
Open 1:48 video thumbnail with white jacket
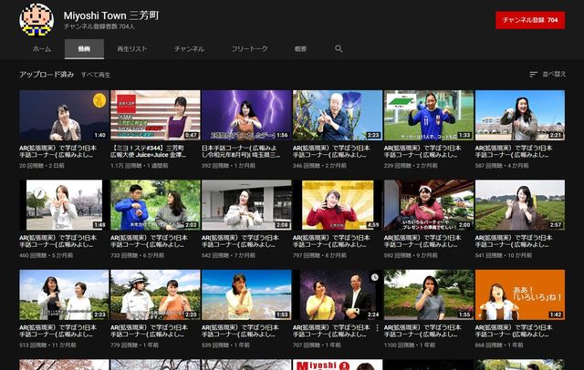[x=64, y=205]
